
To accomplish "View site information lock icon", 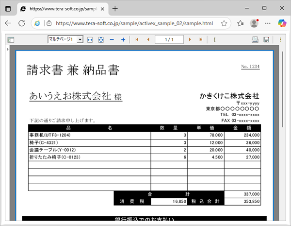I will click(x=49, y=23).
